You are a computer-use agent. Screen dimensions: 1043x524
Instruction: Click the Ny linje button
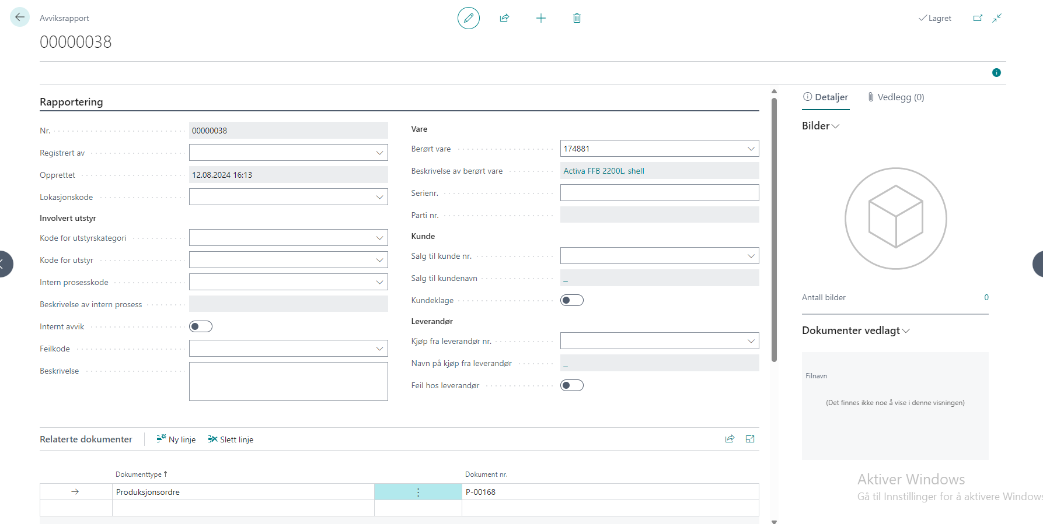tap(176, 439)
